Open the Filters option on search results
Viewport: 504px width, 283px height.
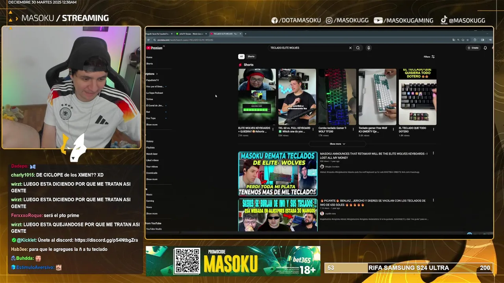(x=429, y=57)
